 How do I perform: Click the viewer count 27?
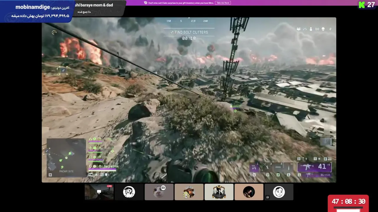(x=371, y=5)
